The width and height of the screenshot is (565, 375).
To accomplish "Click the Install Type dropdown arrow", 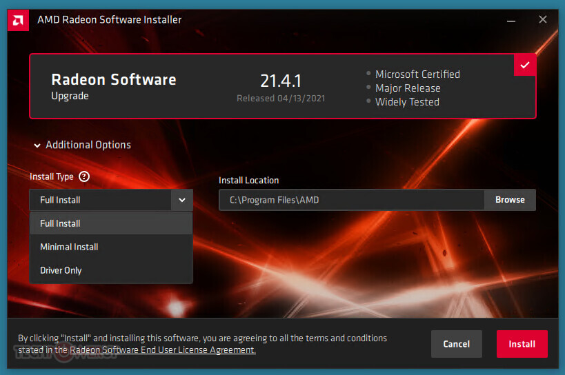I will click(x=182, y=200).
